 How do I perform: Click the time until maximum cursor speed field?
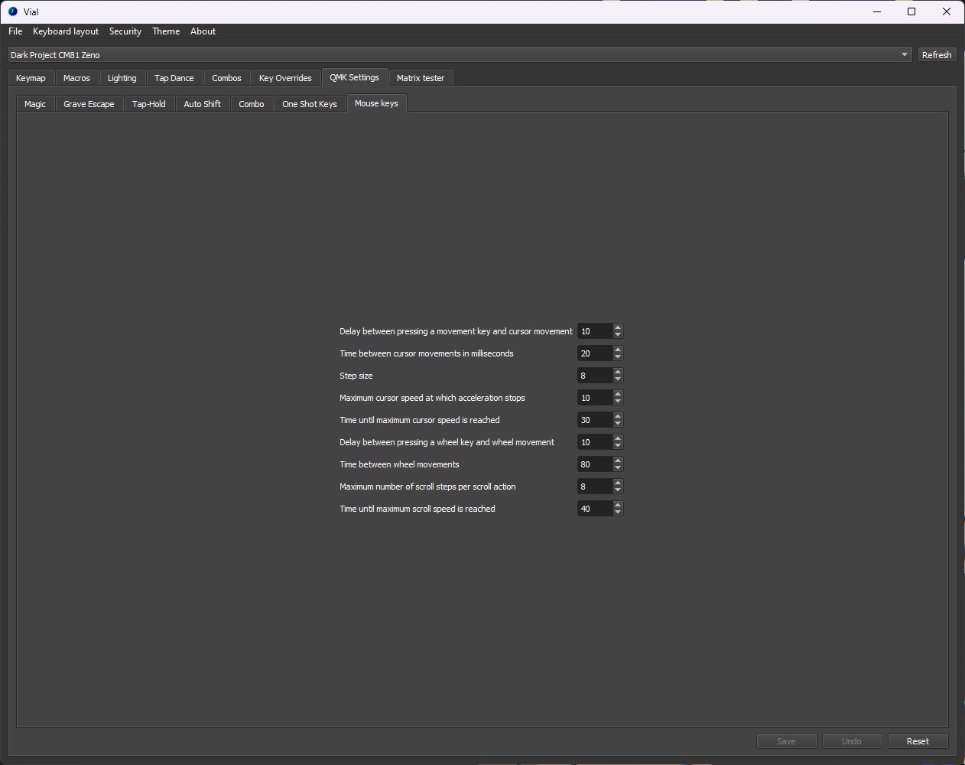tap(595, 420)
